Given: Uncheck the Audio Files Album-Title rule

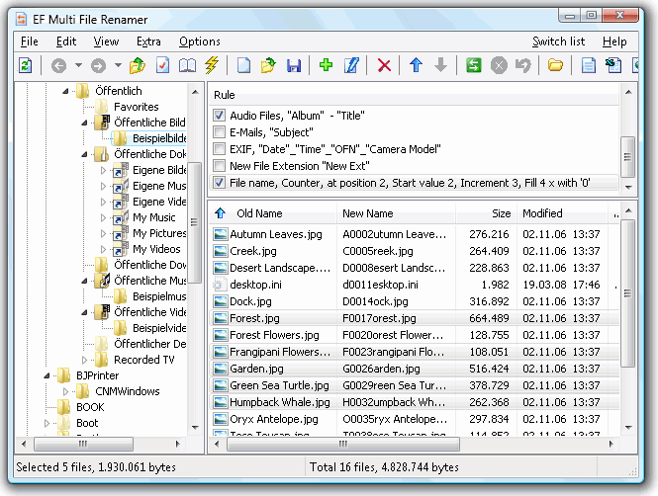Looking at the screenshot, I should click(219, 116).
